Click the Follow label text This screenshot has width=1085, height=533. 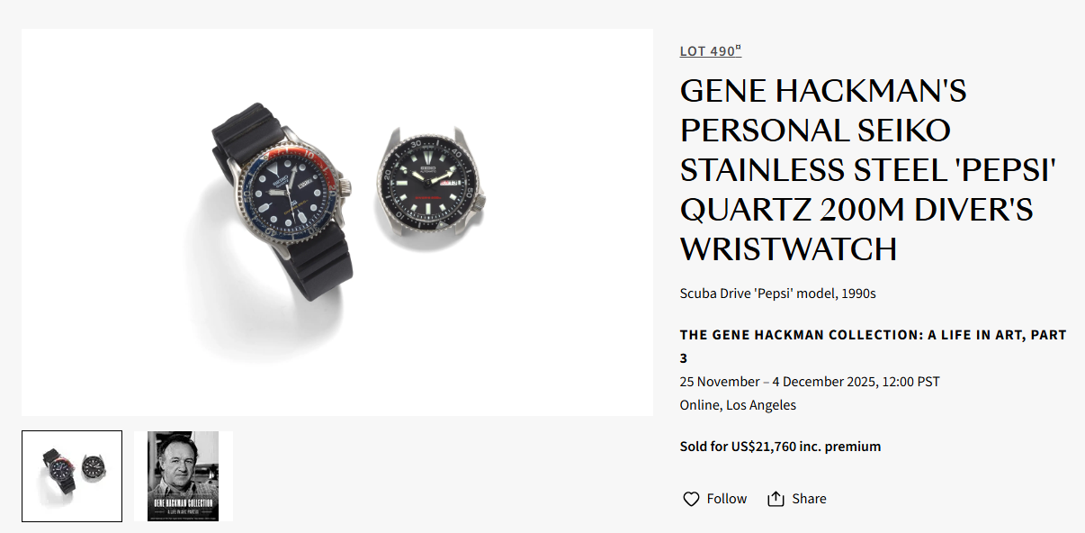726,499
